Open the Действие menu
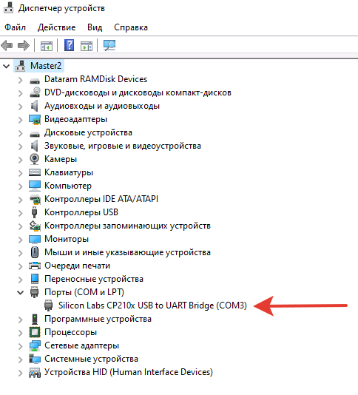This screenshot has width=358, height=395. [56, 27]
